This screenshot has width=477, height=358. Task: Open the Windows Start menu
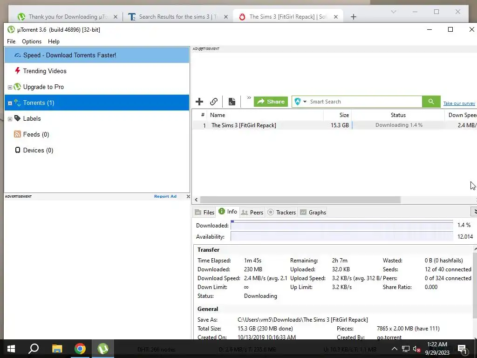click(11, 349)
